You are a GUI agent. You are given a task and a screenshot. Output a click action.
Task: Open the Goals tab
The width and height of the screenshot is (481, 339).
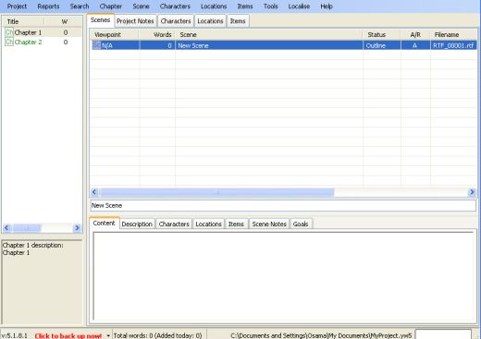pos(301,224)
